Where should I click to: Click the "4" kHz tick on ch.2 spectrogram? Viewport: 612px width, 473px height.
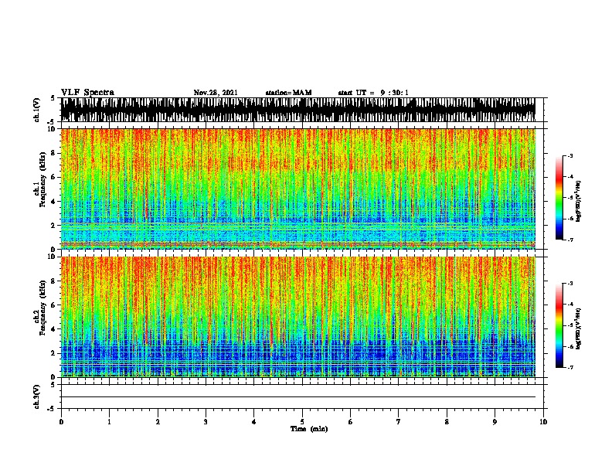(54, 329)
